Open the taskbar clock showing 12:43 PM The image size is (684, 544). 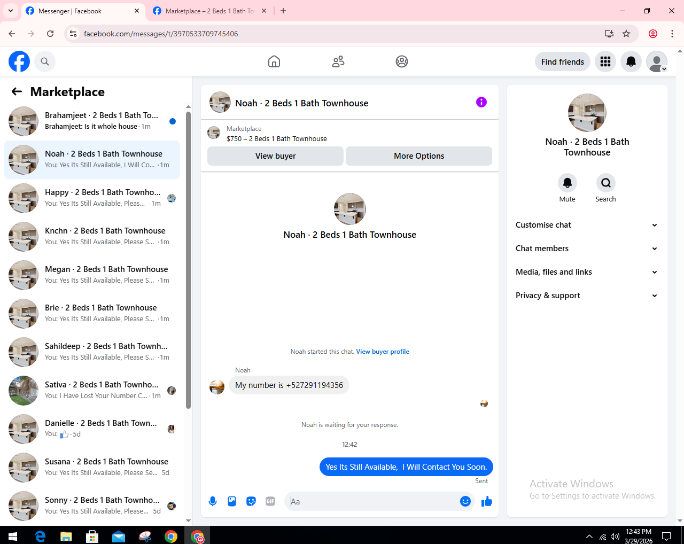(639, 536)
